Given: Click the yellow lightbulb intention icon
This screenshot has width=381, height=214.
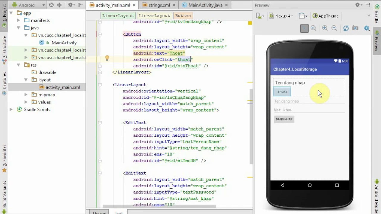Looking at the screenshot, I should pos(107,58).
